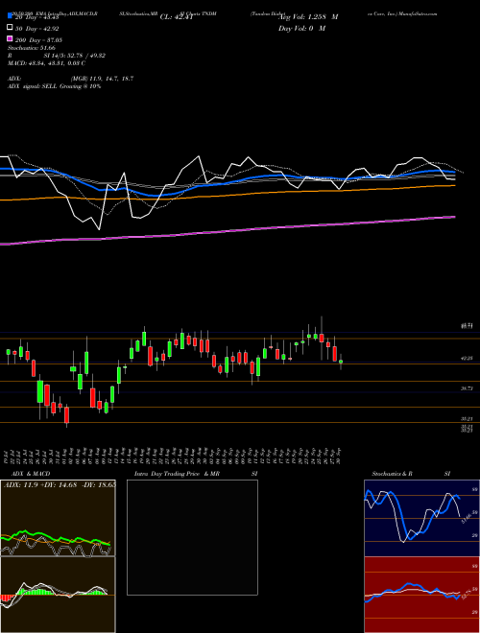480x633 pixels.
Task: Click the 'Stochastics & RSI' panel title
Action: click(411, 474)
